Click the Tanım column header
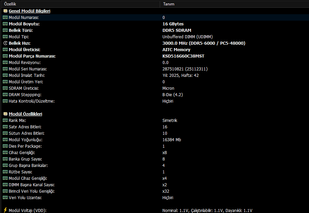This screenshot has height=213, width=309. tap(234, 4)
